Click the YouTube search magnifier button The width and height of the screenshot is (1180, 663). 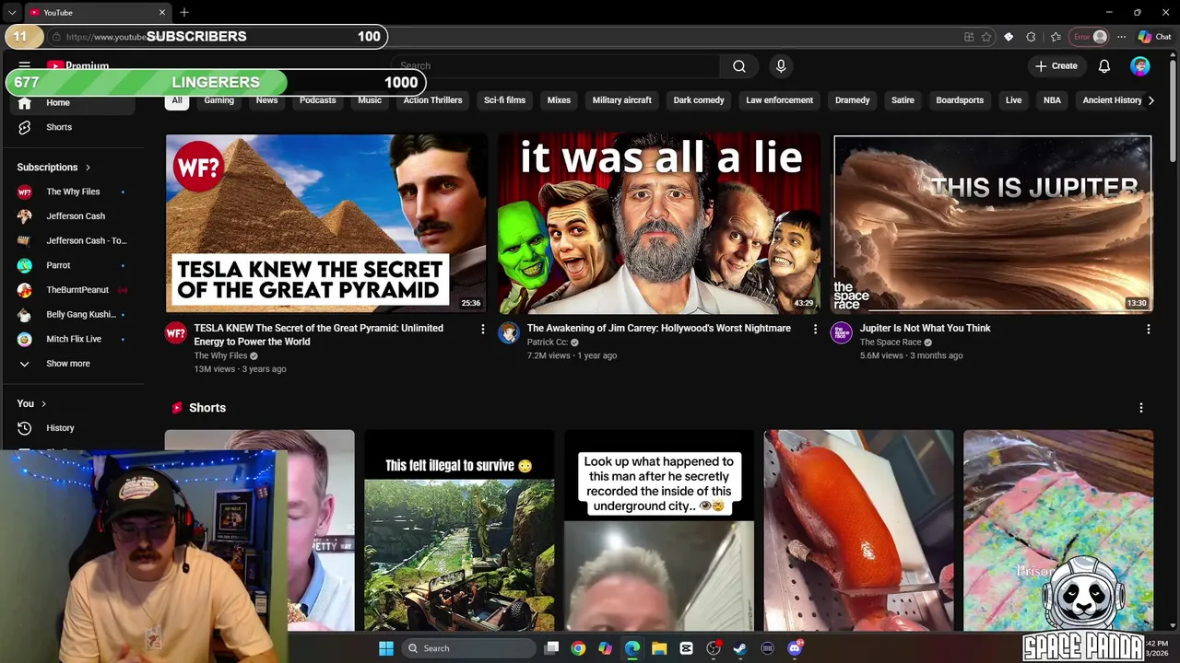click(739, 66)
